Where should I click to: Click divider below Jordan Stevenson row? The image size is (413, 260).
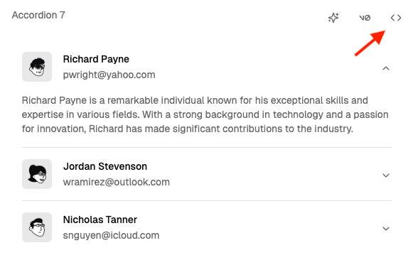pos(207,201)
